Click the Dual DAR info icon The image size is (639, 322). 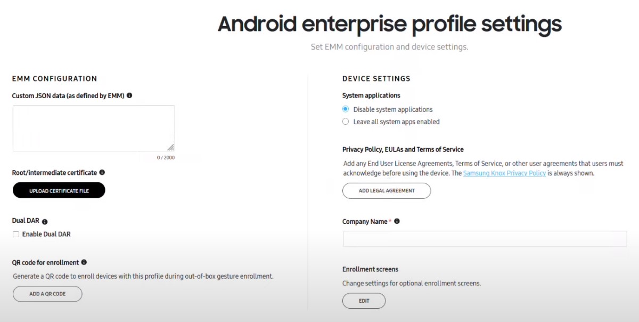click(45, 221)
